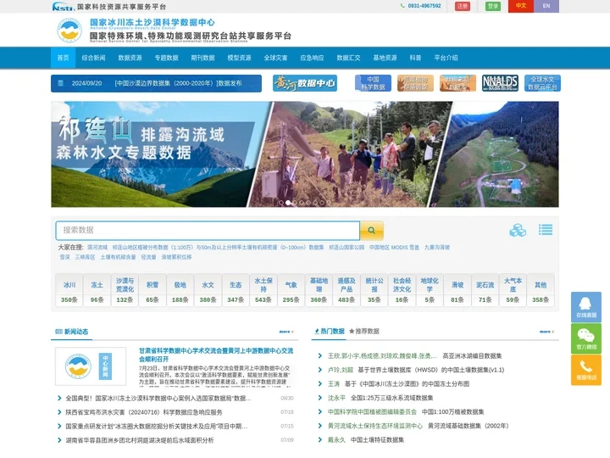Click more link in news section
Viewport: 610px width, 458px height.
[x=286, y=332]
